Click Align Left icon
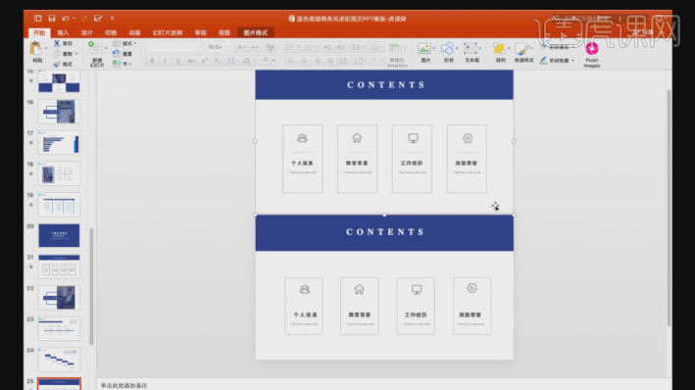The height and width of the screenshot is (390, 695). (291, 61)
